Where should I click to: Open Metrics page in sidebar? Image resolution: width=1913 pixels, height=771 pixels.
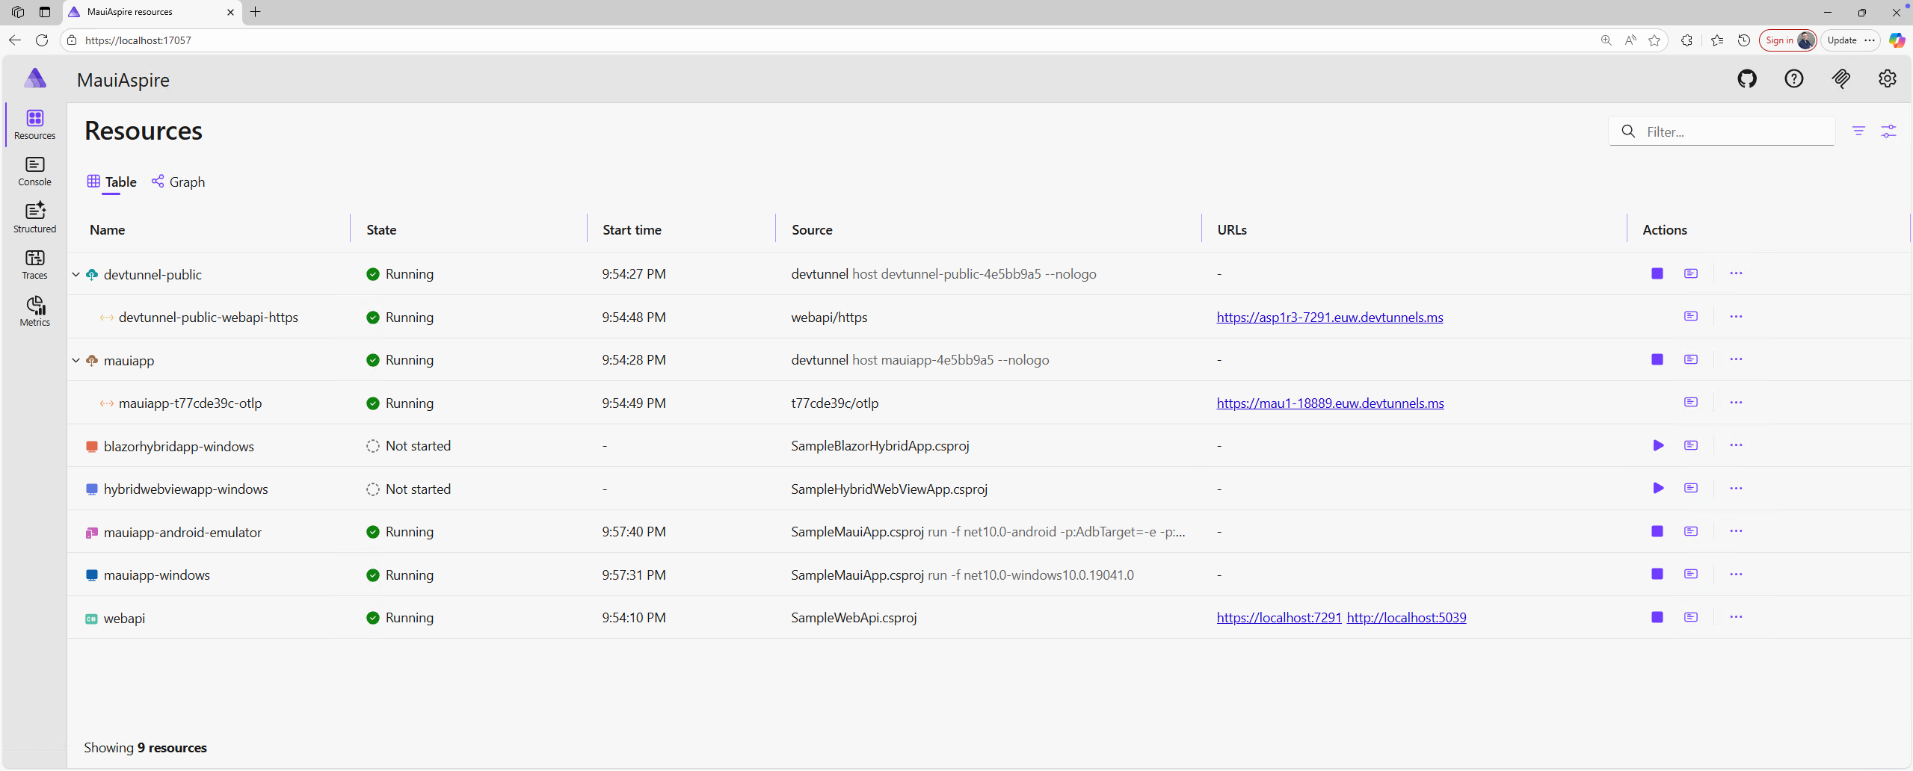[34, 311]
